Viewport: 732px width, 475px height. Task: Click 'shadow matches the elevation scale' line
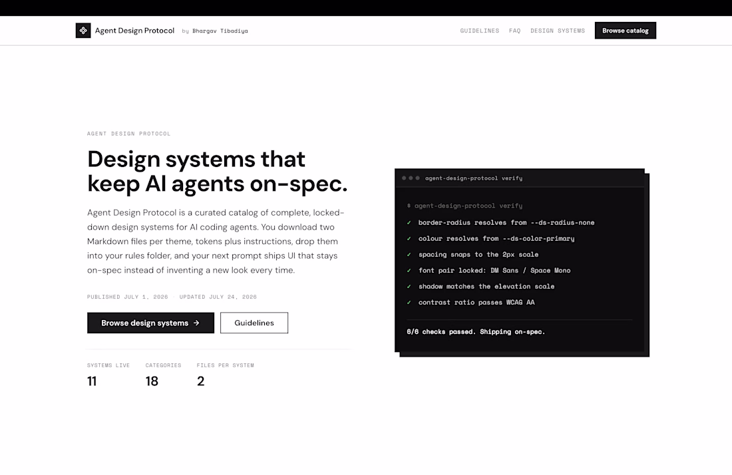486,287
